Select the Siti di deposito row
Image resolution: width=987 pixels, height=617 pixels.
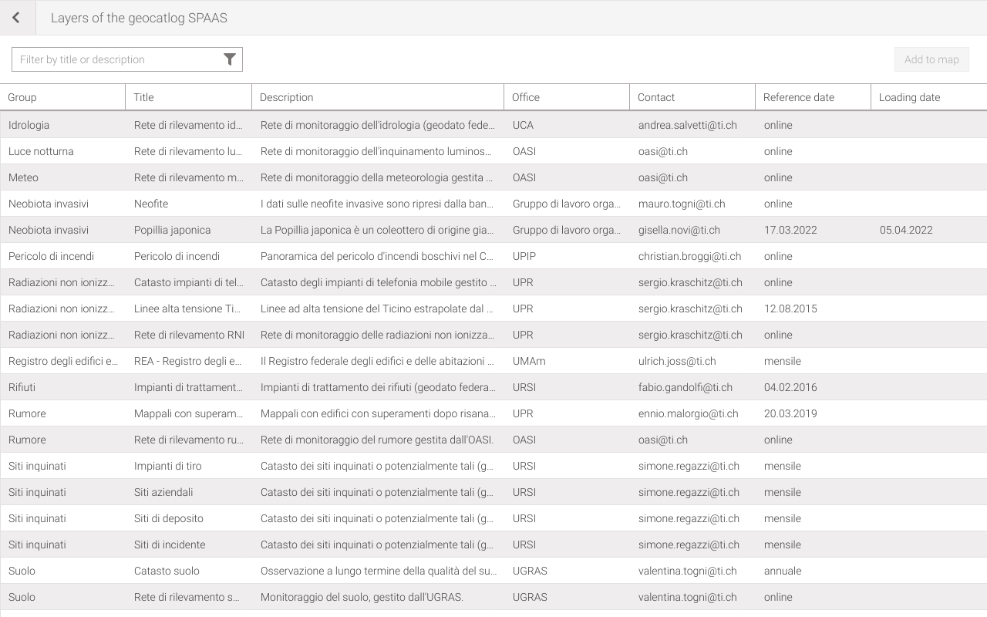(493, 518)
